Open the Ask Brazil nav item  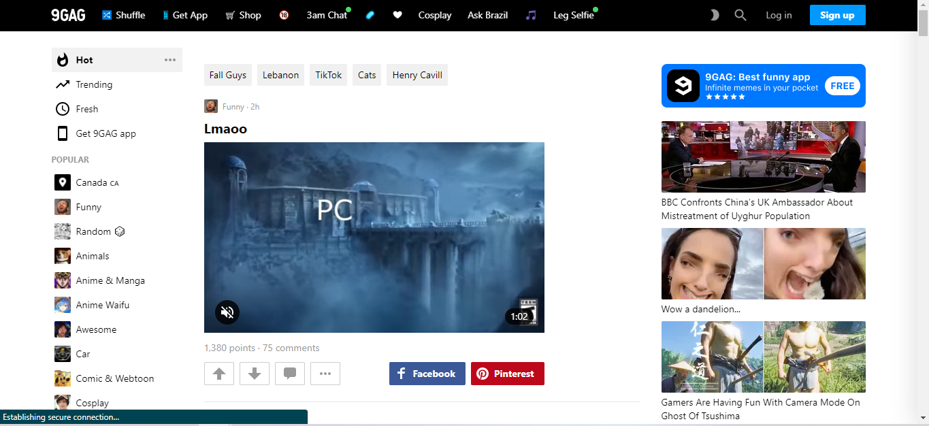point(487,15)
